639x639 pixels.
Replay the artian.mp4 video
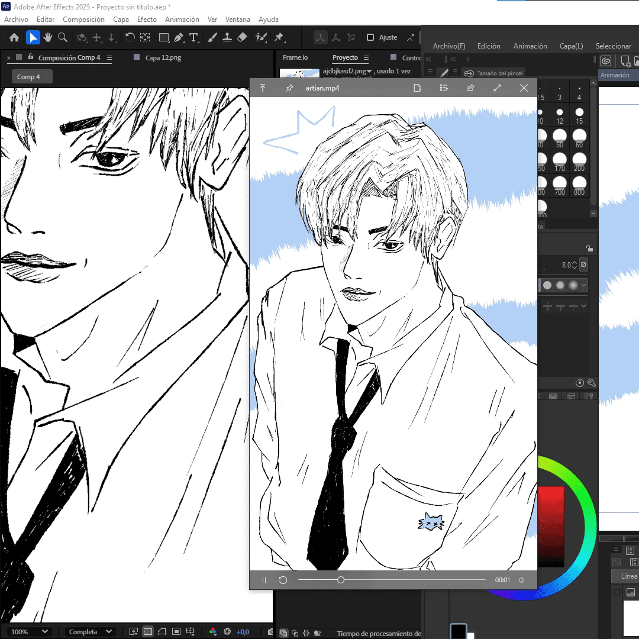click(x=283, y=580)
